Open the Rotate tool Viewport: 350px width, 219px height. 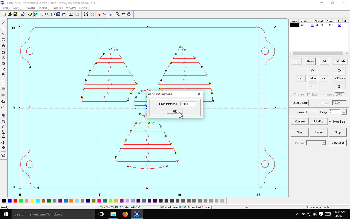click(3, 52)
